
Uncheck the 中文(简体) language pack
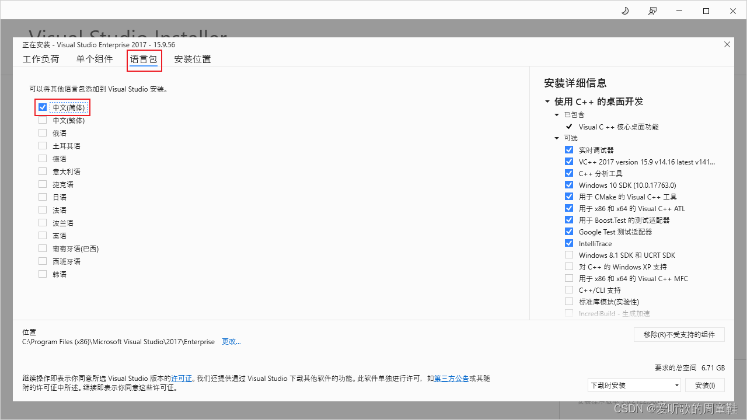click(x=42, y=107)
